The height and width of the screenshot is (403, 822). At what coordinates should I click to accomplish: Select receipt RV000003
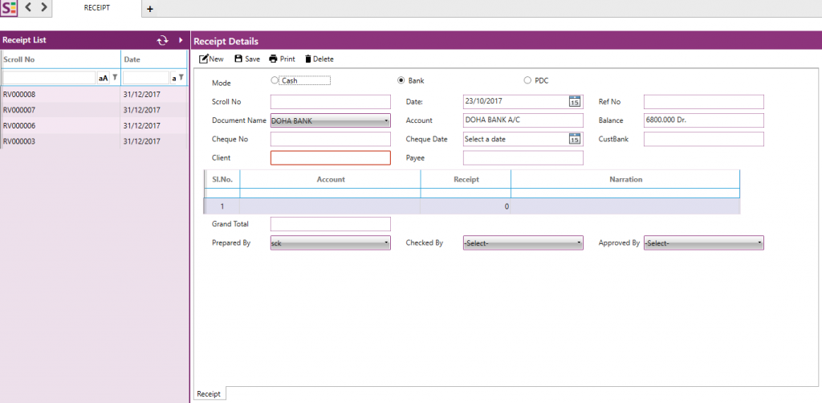point(95,141)
